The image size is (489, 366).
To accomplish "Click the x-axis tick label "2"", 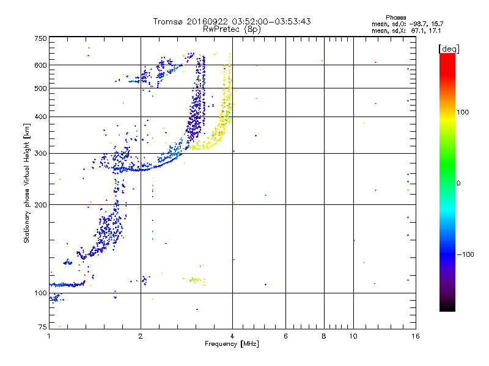I will (141, 336).
